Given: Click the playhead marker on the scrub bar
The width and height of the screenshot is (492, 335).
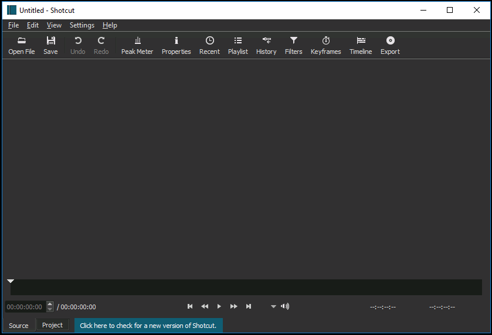Looking at the screenshot, I should pos(11,281).
